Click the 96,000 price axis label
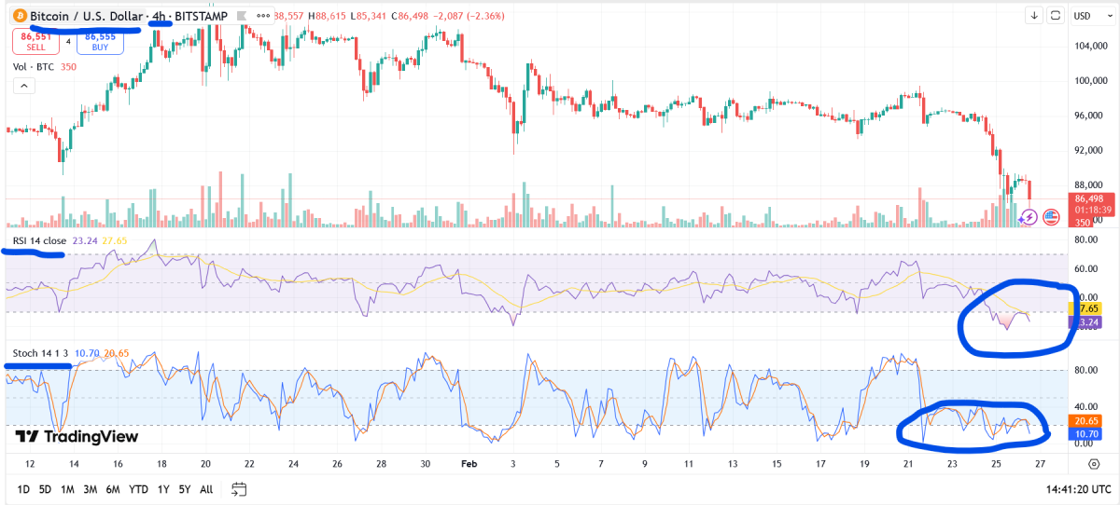The width and height of the screenshot is (1120, 505). pyautogui.click(x=1089, y=116)
